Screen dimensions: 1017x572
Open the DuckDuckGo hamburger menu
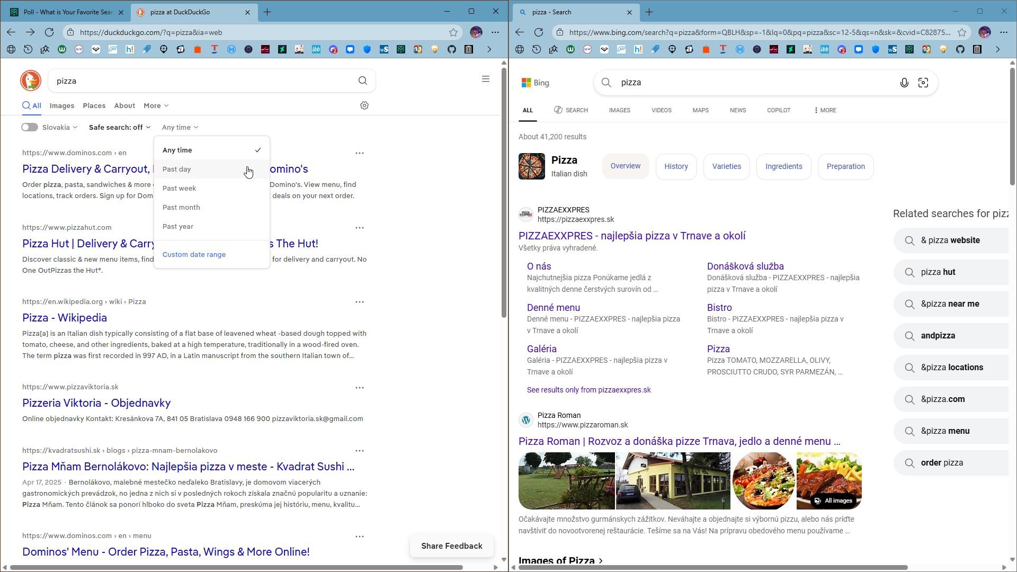click(x=485, y=79)
